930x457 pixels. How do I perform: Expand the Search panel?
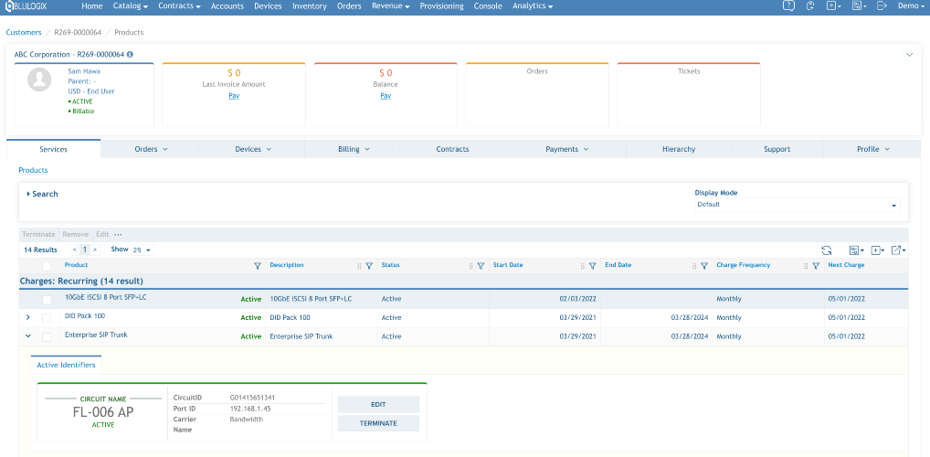click(x=42, y=194)
